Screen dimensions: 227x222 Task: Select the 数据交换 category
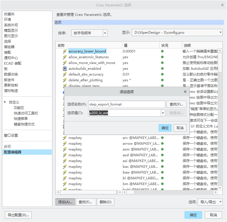tap(11, 74)
